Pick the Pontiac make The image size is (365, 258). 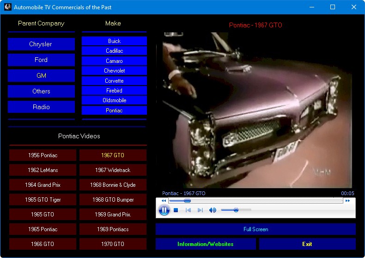click(114, 111)
